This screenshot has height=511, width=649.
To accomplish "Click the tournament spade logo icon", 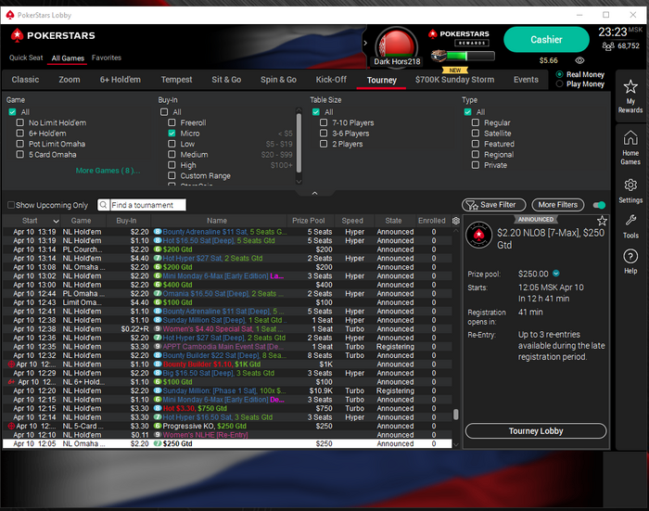I will click(479, 236).
